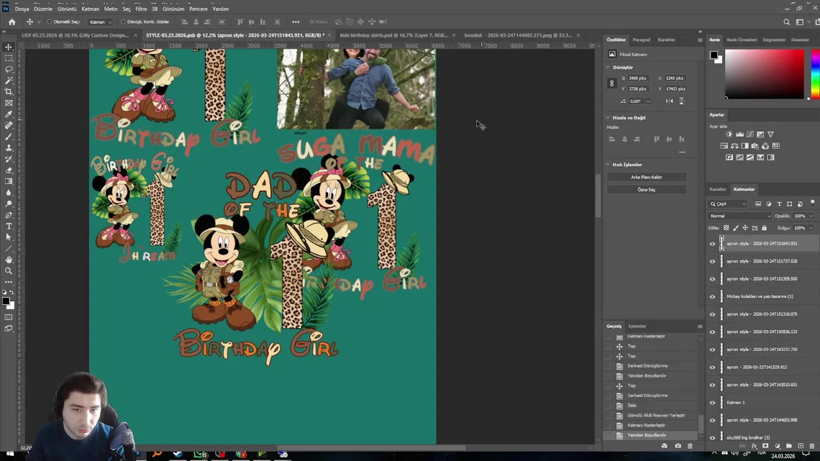Open the rotation angle dropdown

(x=648, y=101)
